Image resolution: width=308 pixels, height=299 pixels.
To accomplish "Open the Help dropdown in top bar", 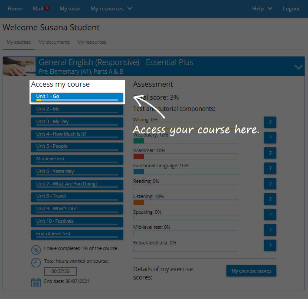I will tap(262, 9).
